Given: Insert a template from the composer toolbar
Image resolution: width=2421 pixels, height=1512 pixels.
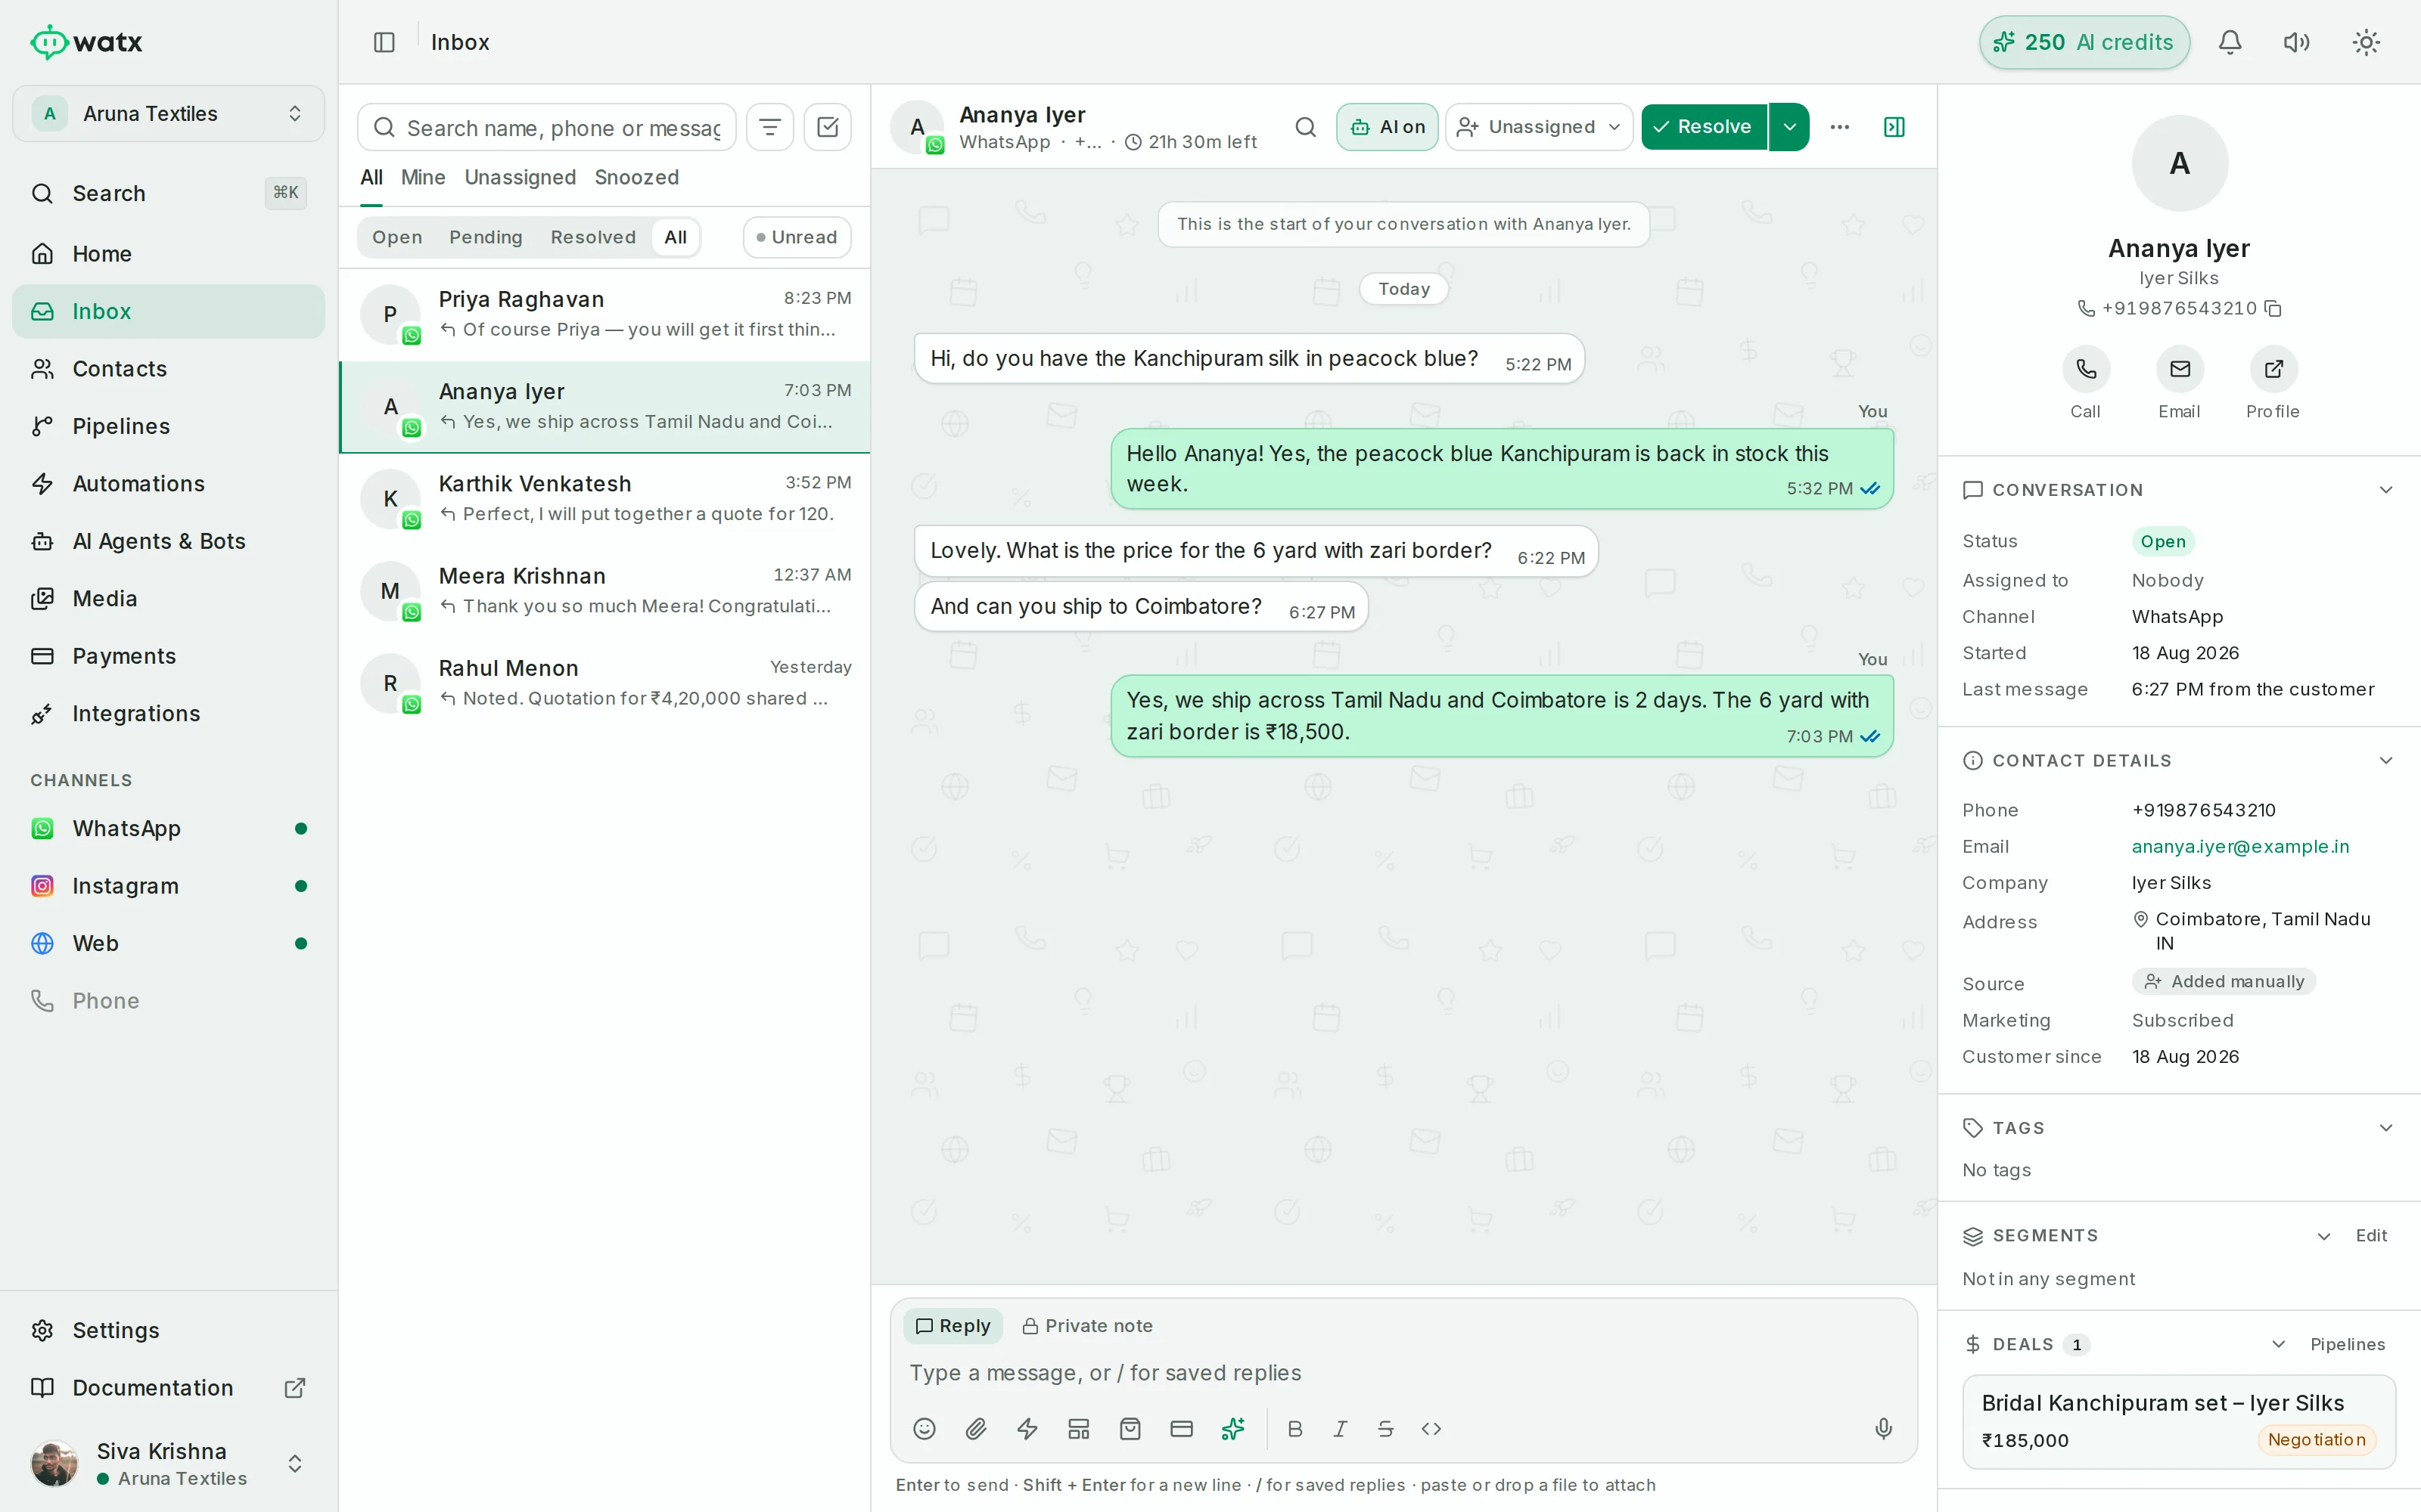Looking at the screenshot, I should tap(1078, 1429).
